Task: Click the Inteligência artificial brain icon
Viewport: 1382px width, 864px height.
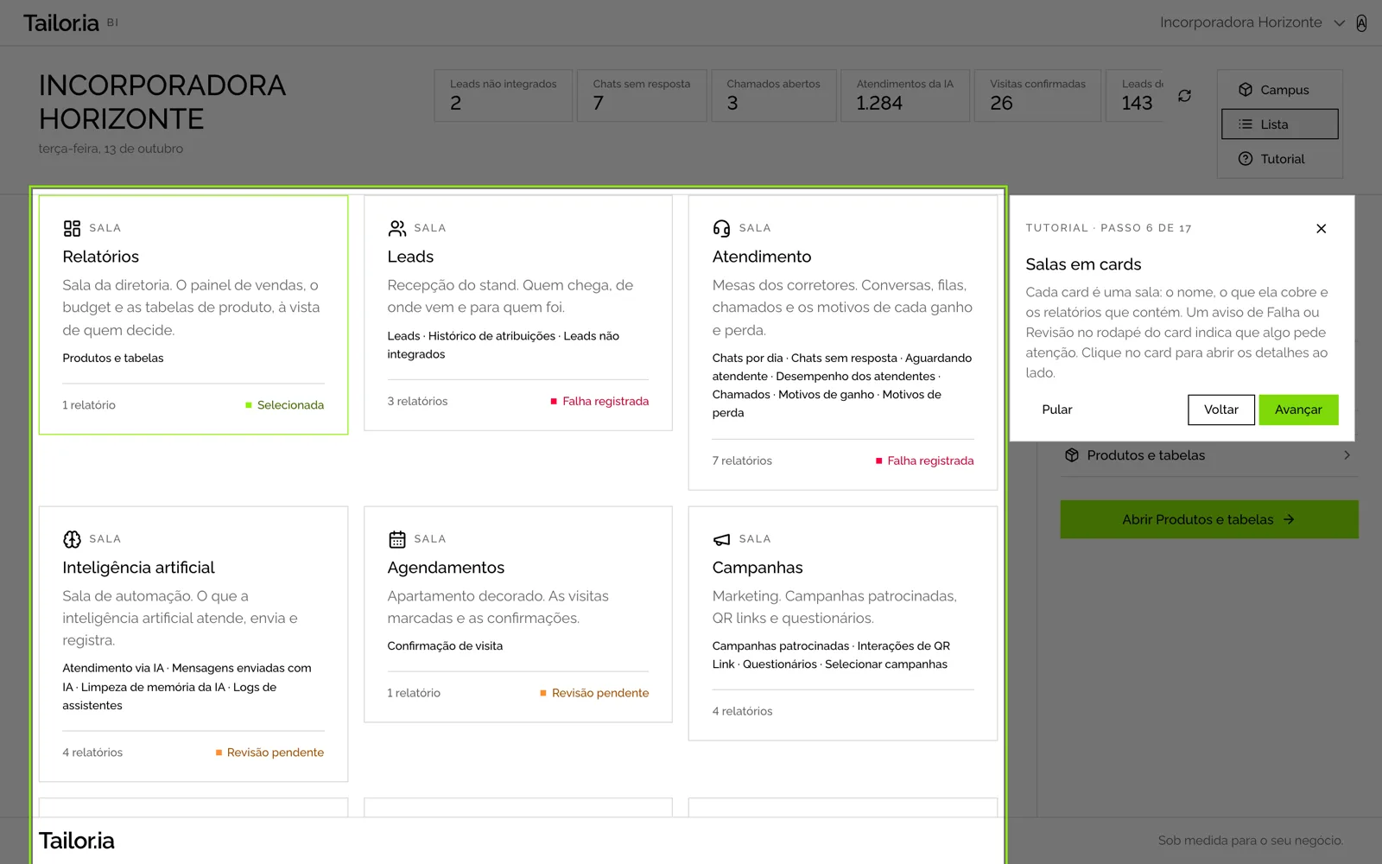Action: coord(72,539)
